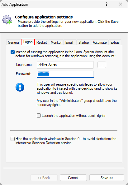Image resolution: width=128 pixels, height=185 pixels.
Task: Uncheck run application using this account
Action: (12, 52)
